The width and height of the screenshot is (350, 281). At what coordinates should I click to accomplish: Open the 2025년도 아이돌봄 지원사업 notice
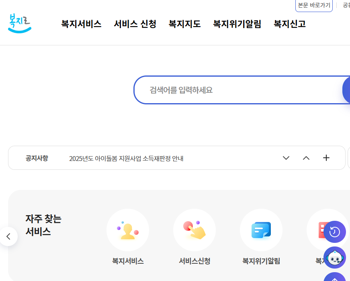pyautogui.click(x=126, y=158)
